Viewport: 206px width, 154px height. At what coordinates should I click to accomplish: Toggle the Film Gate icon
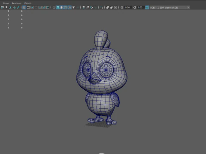pyautogui.click(x=28, y=7)
